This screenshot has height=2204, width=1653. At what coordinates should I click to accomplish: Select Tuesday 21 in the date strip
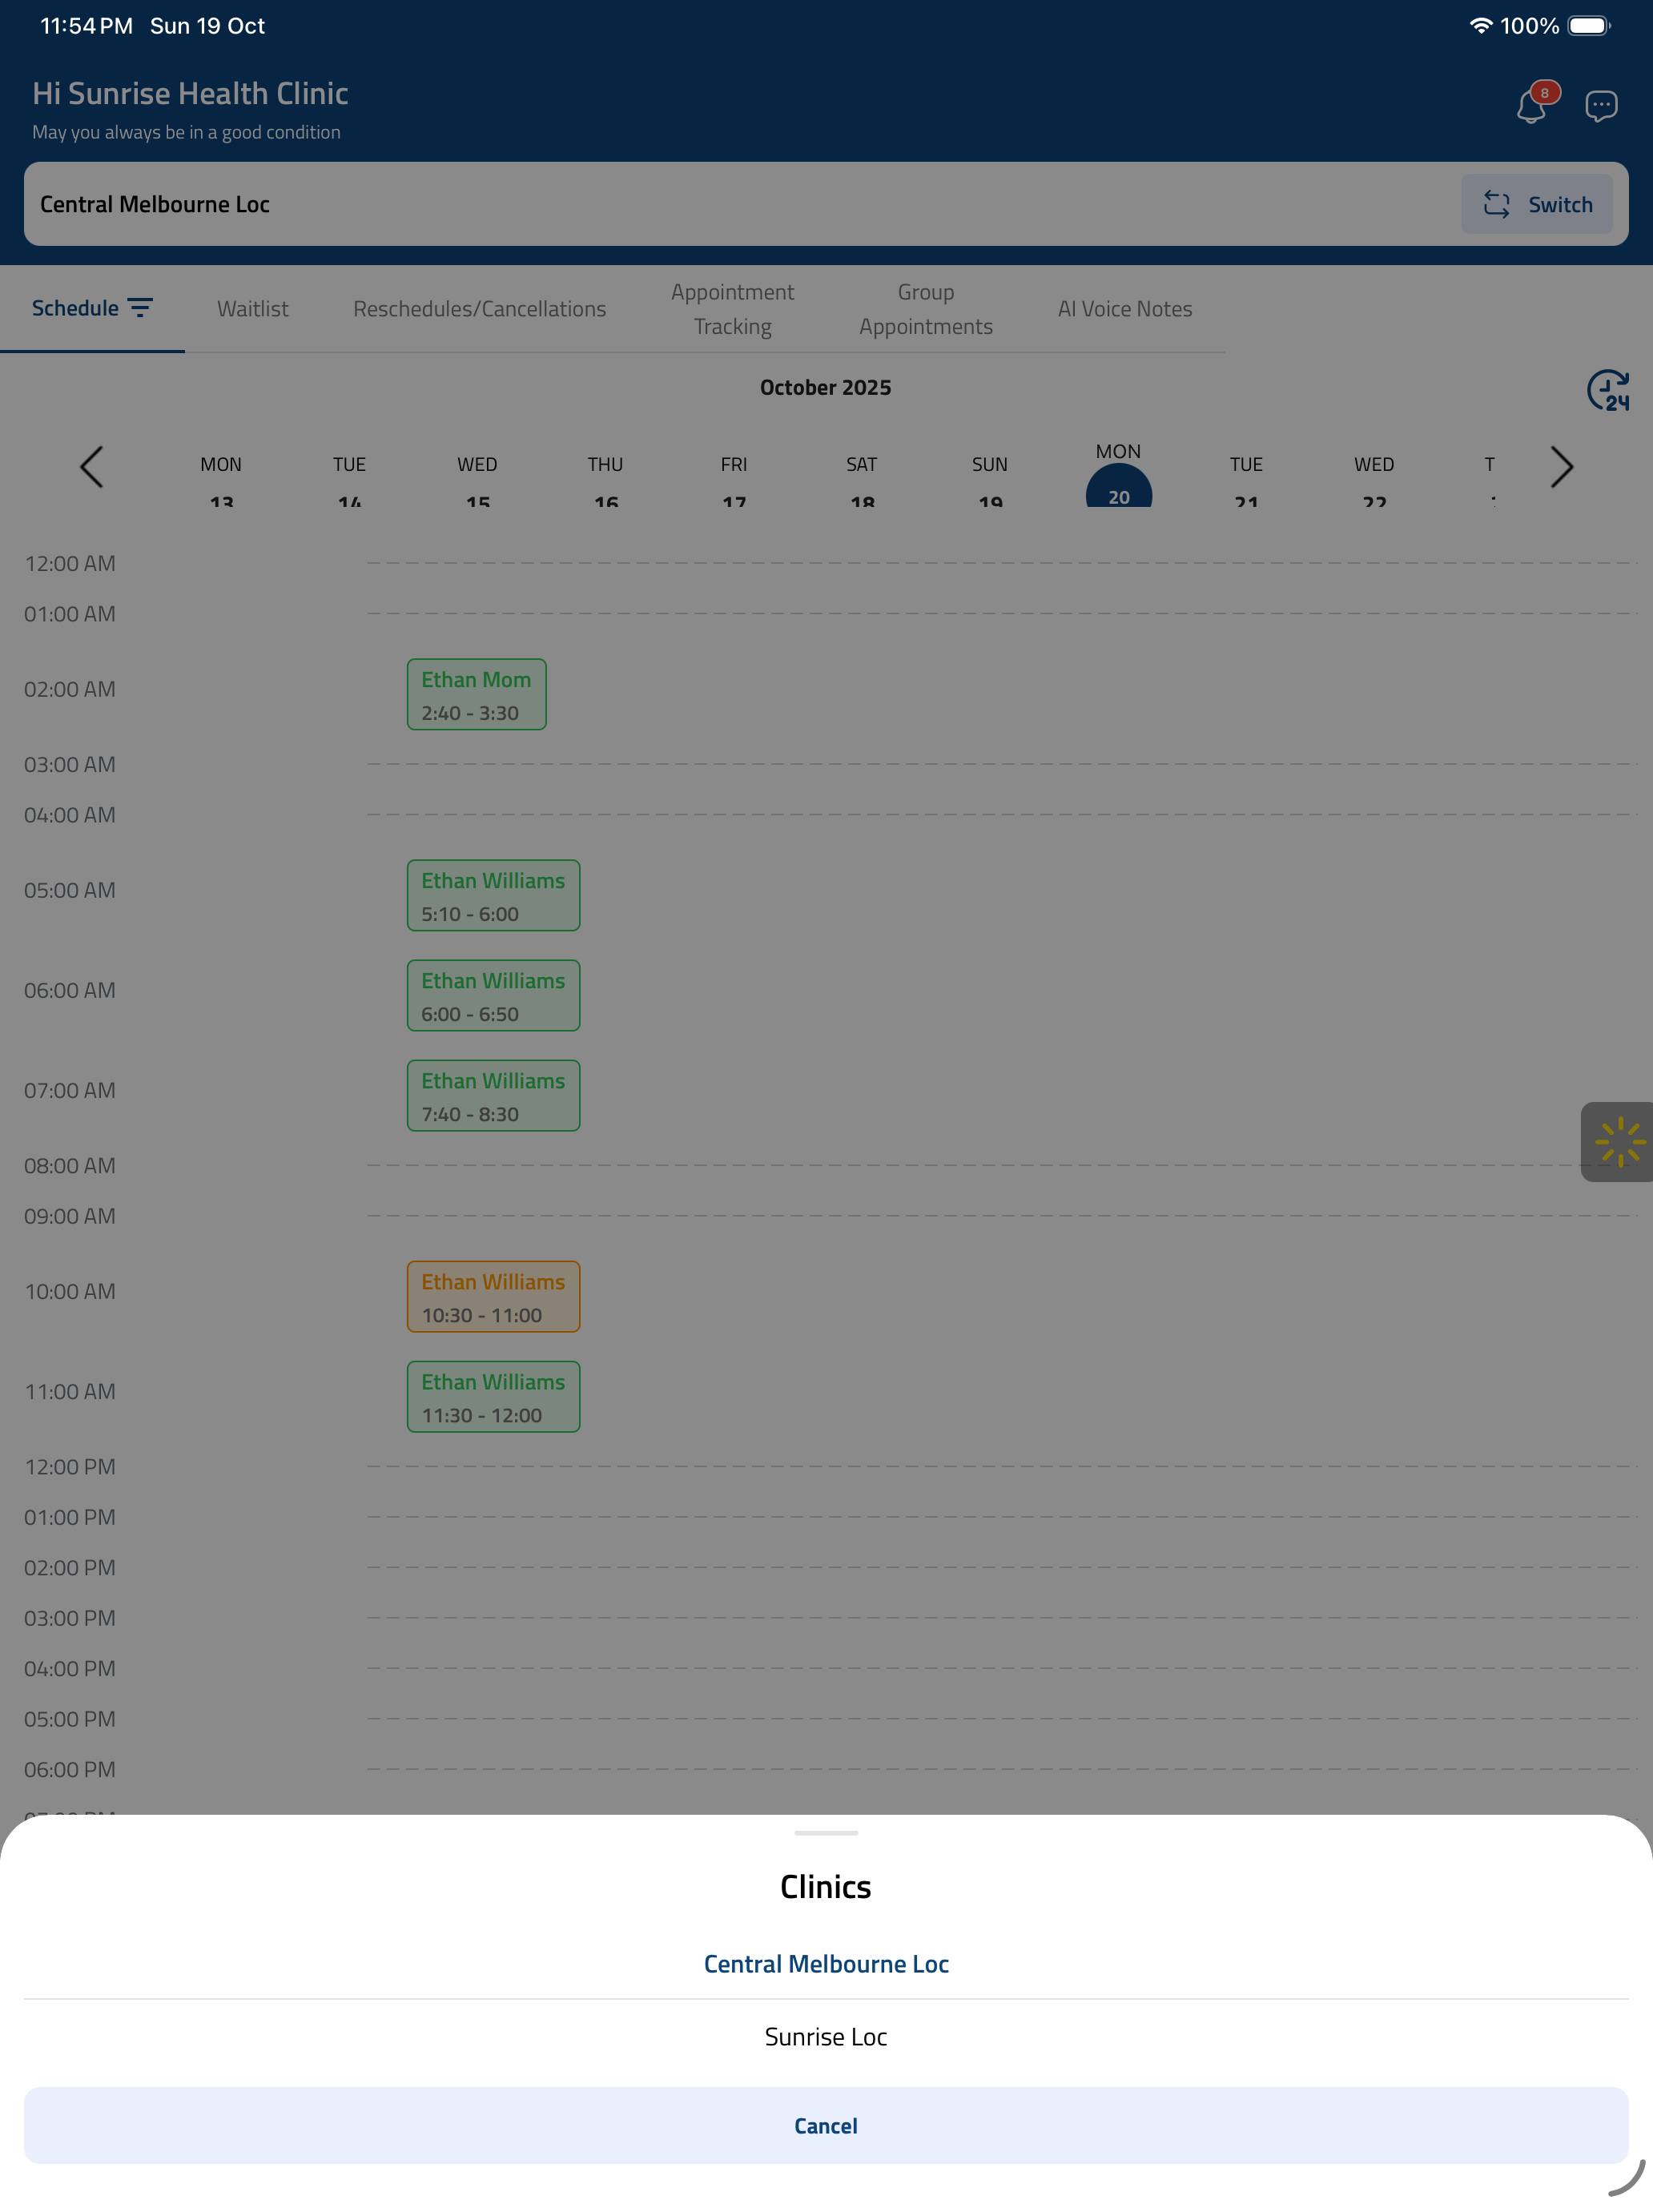point(1246,481)
